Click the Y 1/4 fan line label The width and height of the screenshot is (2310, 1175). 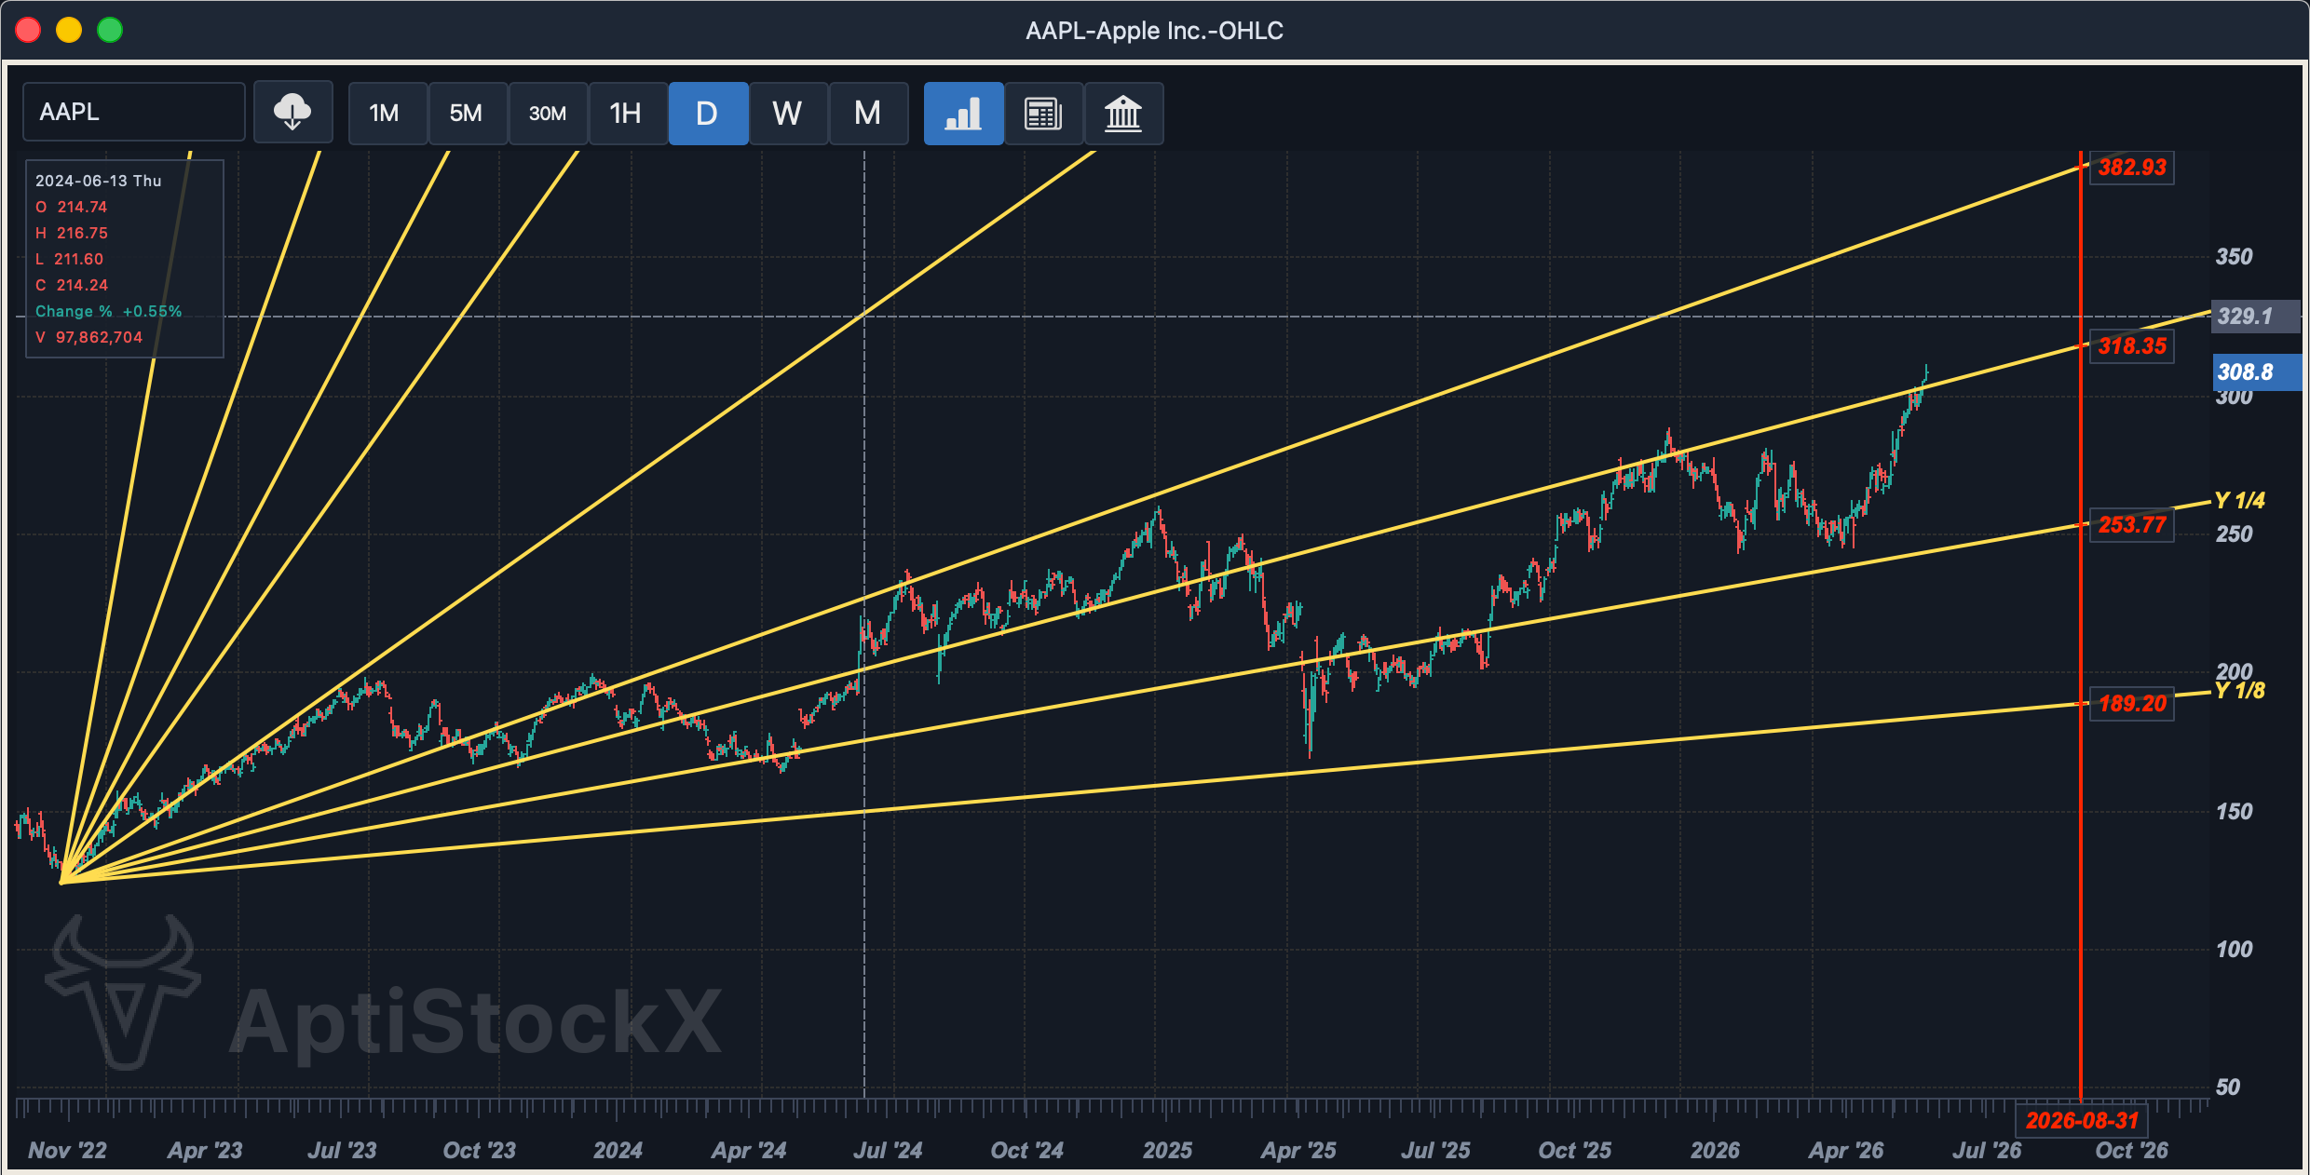pyautogui.click(x=2239, y=501)
